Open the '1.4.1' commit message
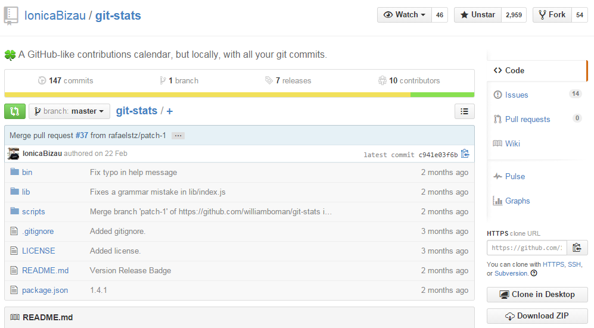This screenshot has width=594, height=328. [98, 290]
